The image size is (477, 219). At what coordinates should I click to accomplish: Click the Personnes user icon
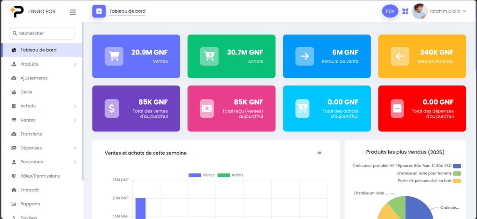[14, 162]
